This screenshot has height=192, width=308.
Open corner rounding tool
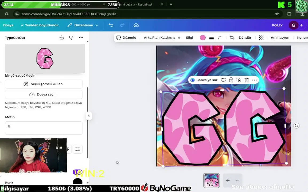point(220,38)
